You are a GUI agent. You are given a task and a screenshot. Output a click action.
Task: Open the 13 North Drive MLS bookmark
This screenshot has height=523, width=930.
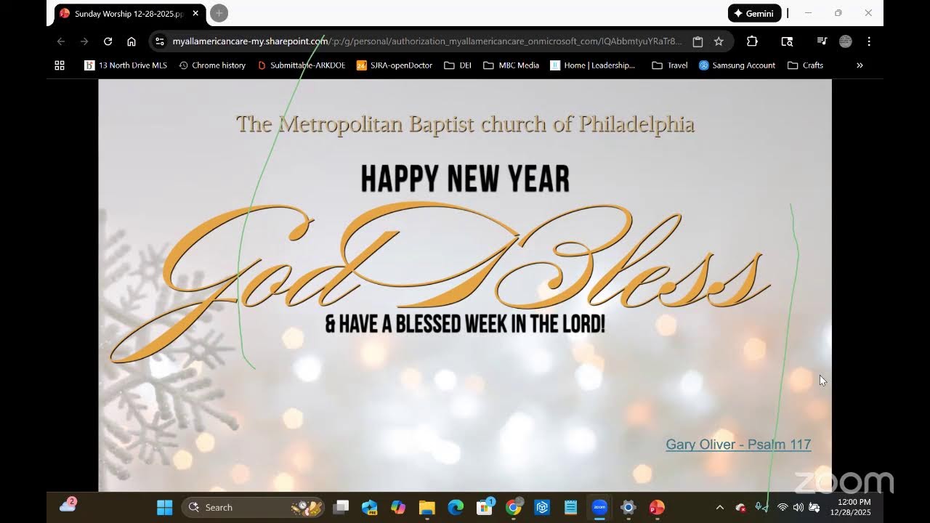[126, 65]
